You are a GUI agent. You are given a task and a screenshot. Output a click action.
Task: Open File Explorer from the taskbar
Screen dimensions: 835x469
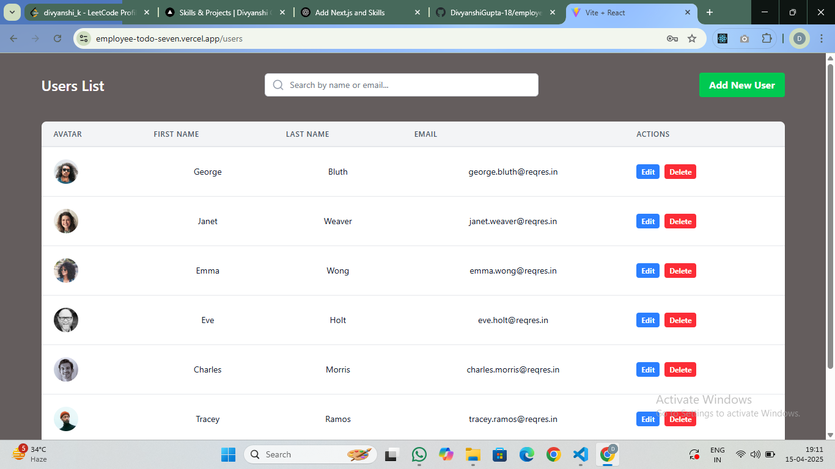tap(473, 454)
